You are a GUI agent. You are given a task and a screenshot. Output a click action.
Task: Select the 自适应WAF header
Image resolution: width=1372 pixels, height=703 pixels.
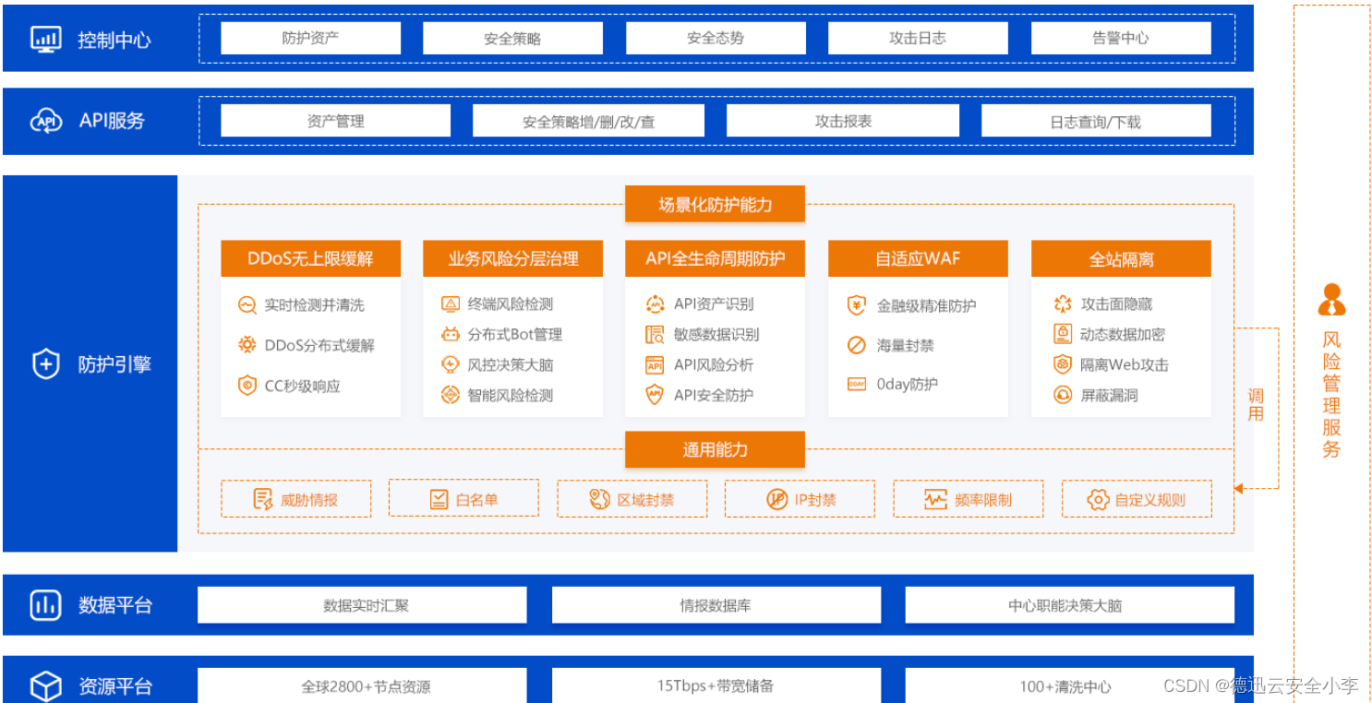tap(918, 258)
